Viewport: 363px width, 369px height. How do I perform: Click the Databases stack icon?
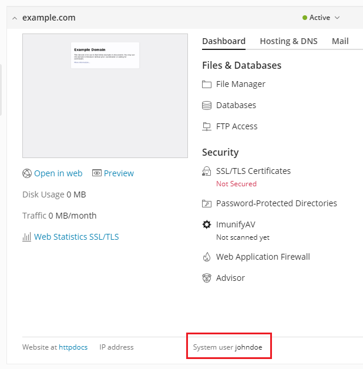pyautogui.click(x=206, y=105)
